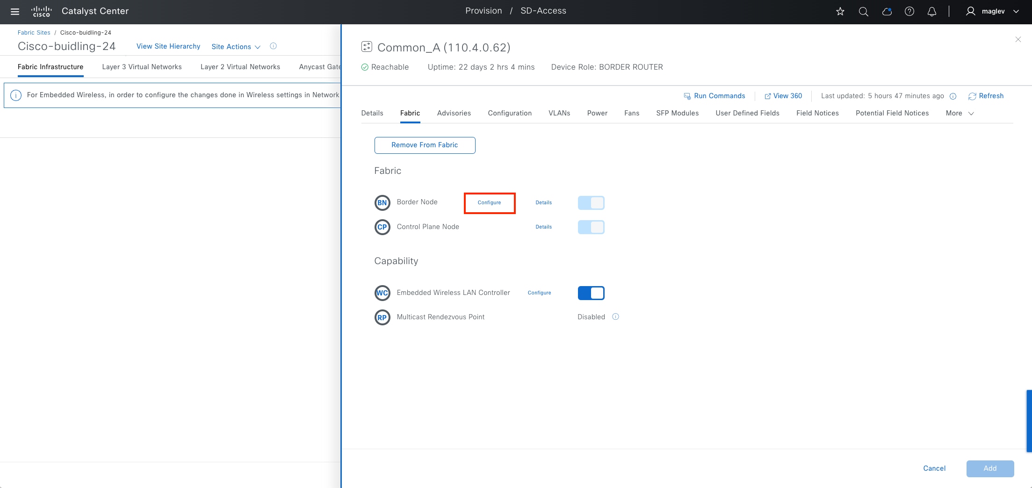Expand the Site Actions dropdown
The width and height of the screenshot is (1032, 488).
pyautogui.click(x=236, y=47)
